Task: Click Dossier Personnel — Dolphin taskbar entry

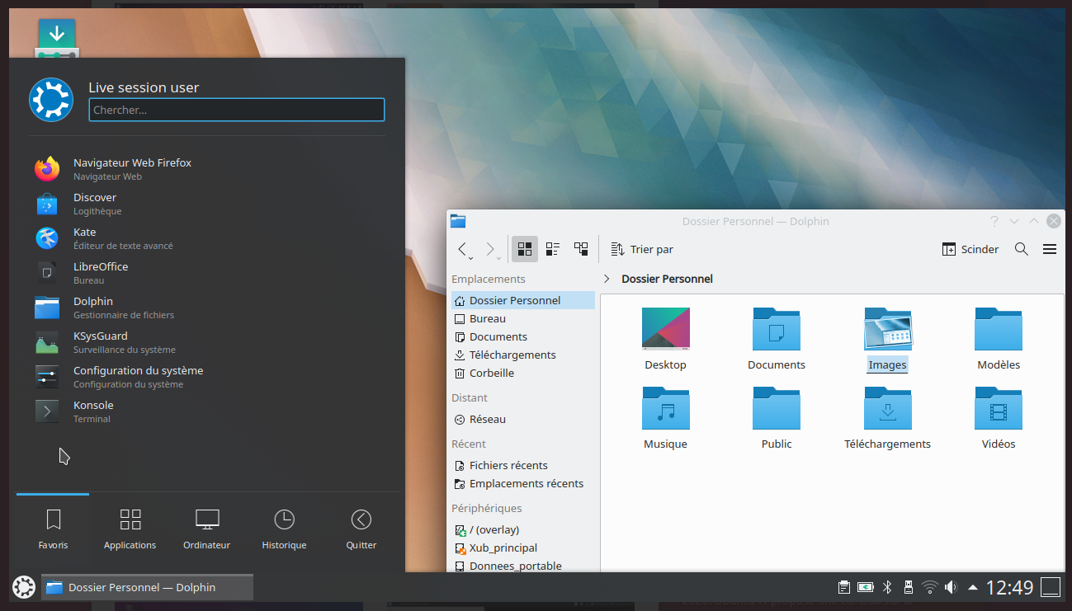Action: pyautogui.click(x=148, y=587)
